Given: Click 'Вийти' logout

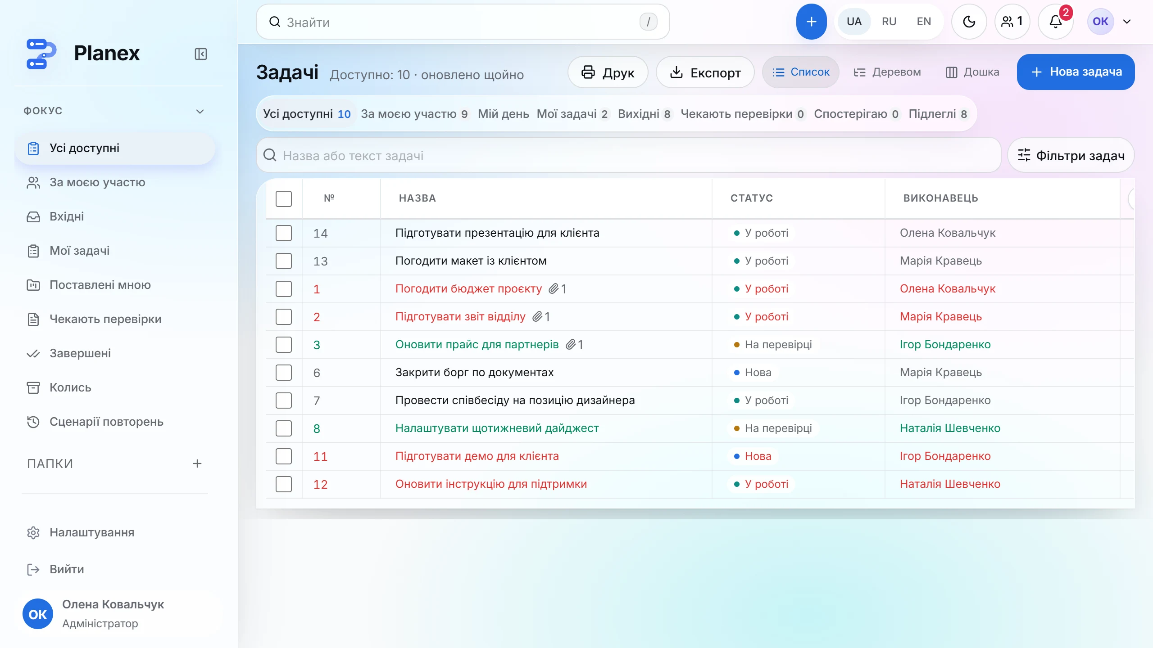Looking at the screenshot, I should tap(115, 569).
